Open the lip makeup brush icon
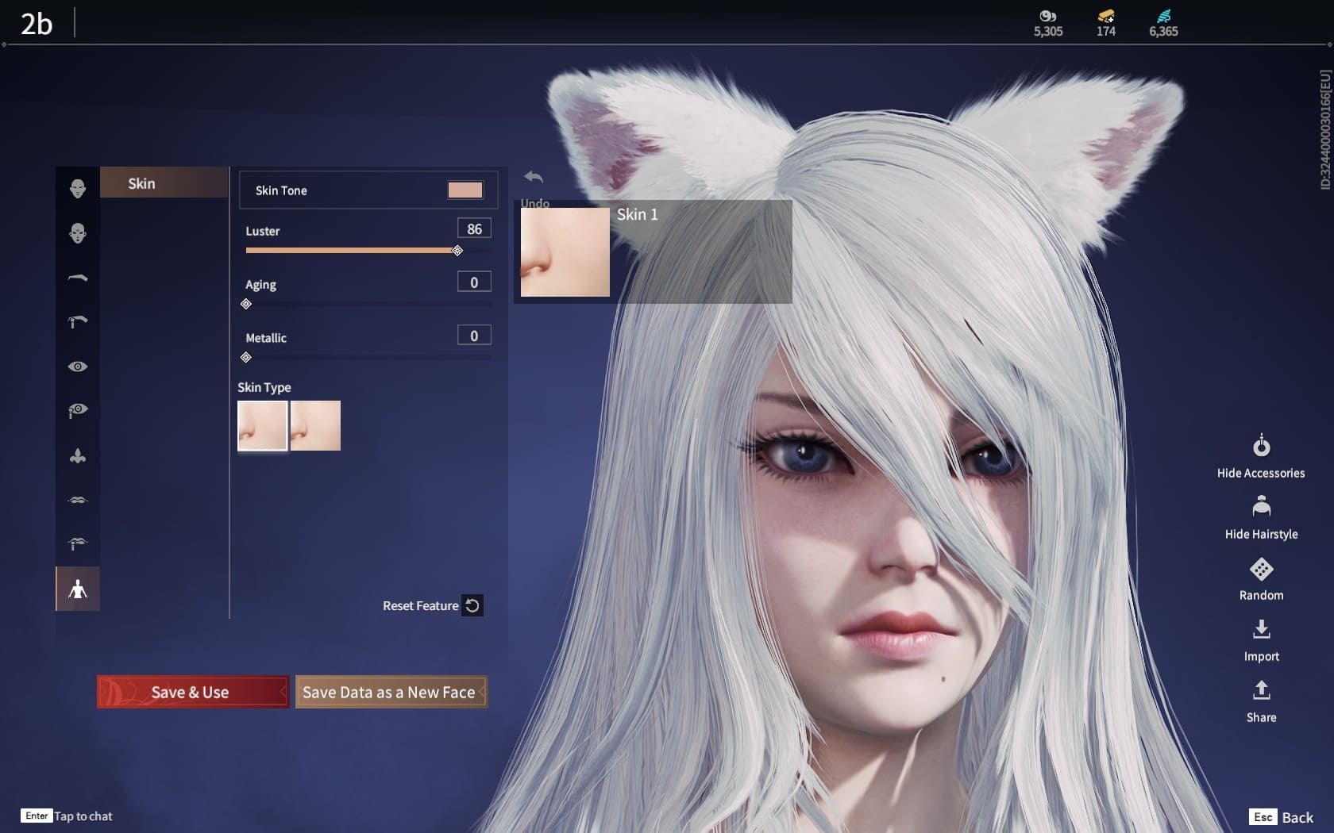Screen dimensions: 1334x833 click(x=78, y=543)
